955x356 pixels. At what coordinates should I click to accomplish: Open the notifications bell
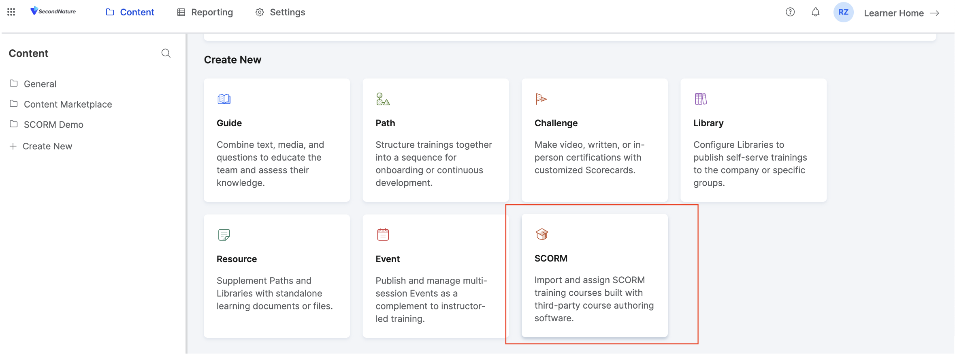(x=815, y=12)
